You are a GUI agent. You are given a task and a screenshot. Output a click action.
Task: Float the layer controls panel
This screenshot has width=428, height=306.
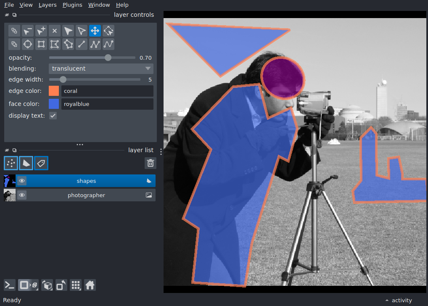[14, 15]
